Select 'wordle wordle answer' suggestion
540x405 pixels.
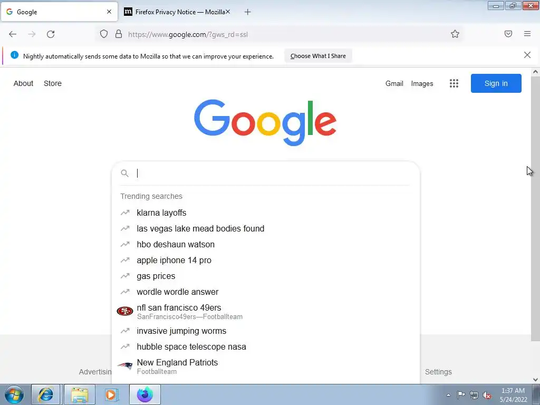[266, 292]
